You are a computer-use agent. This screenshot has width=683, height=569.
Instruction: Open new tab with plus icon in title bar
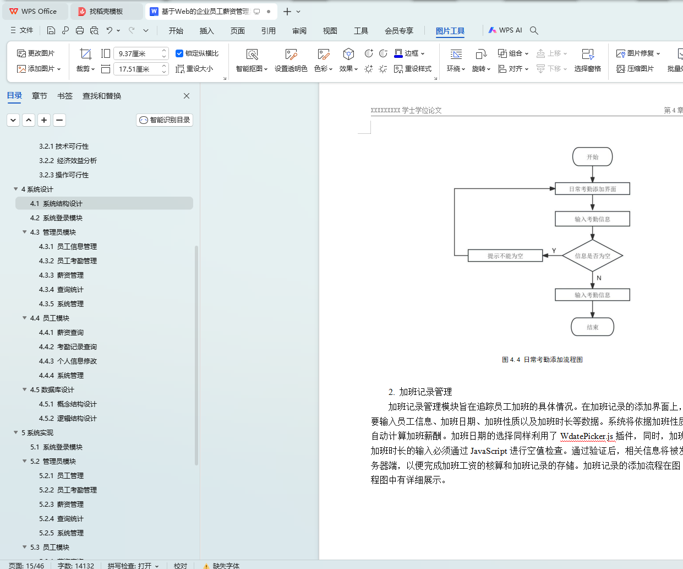(287, 11)
